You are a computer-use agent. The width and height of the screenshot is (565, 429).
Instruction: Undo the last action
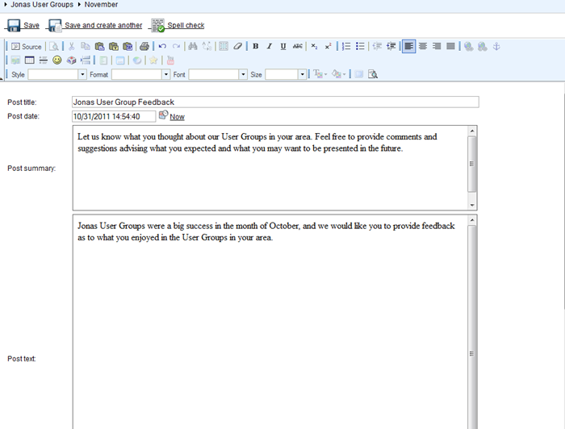(162, 47)
